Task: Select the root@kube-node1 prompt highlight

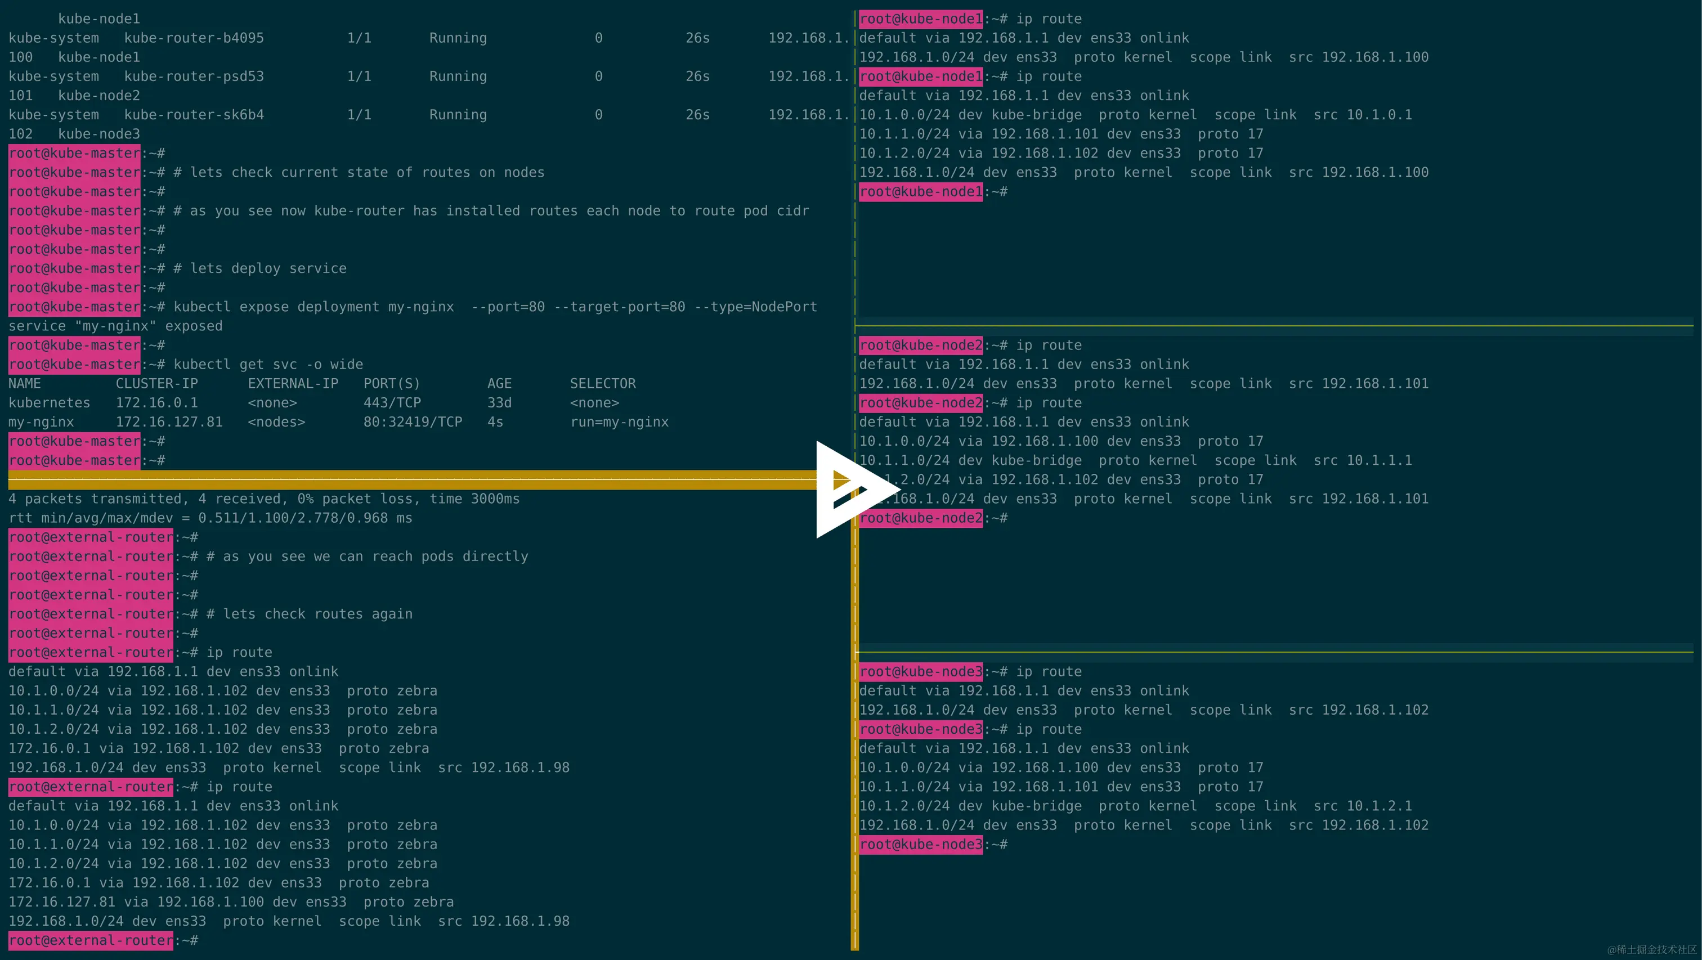Action: 920,19
